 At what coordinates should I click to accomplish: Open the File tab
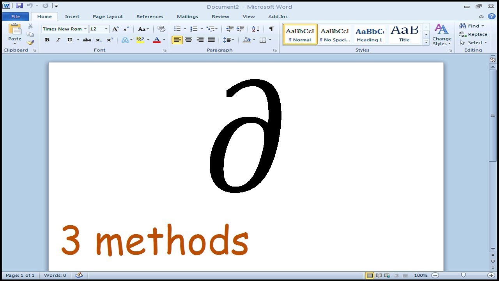[16, 16]
